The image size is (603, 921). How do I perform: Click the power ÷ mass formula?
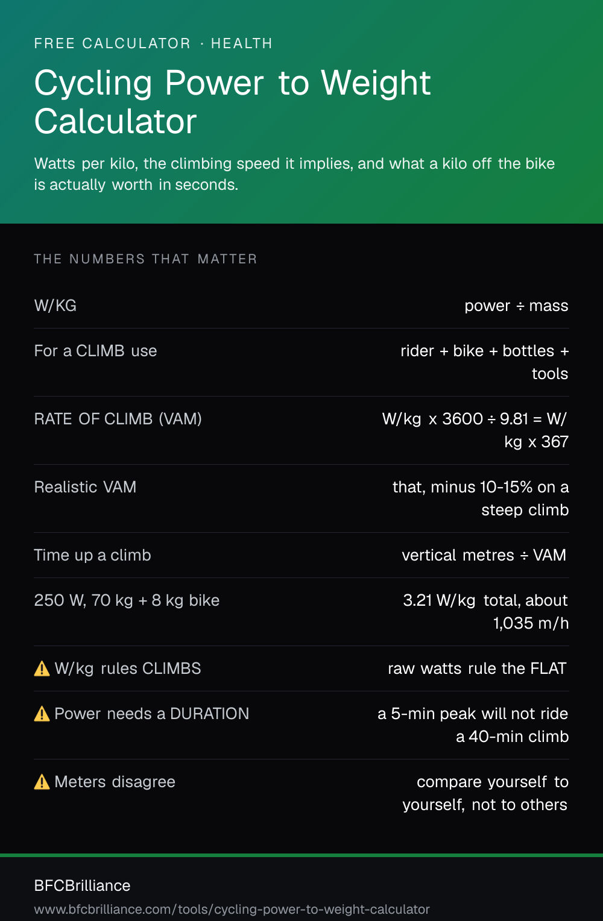pyautogui.click(x=517, y=306)
